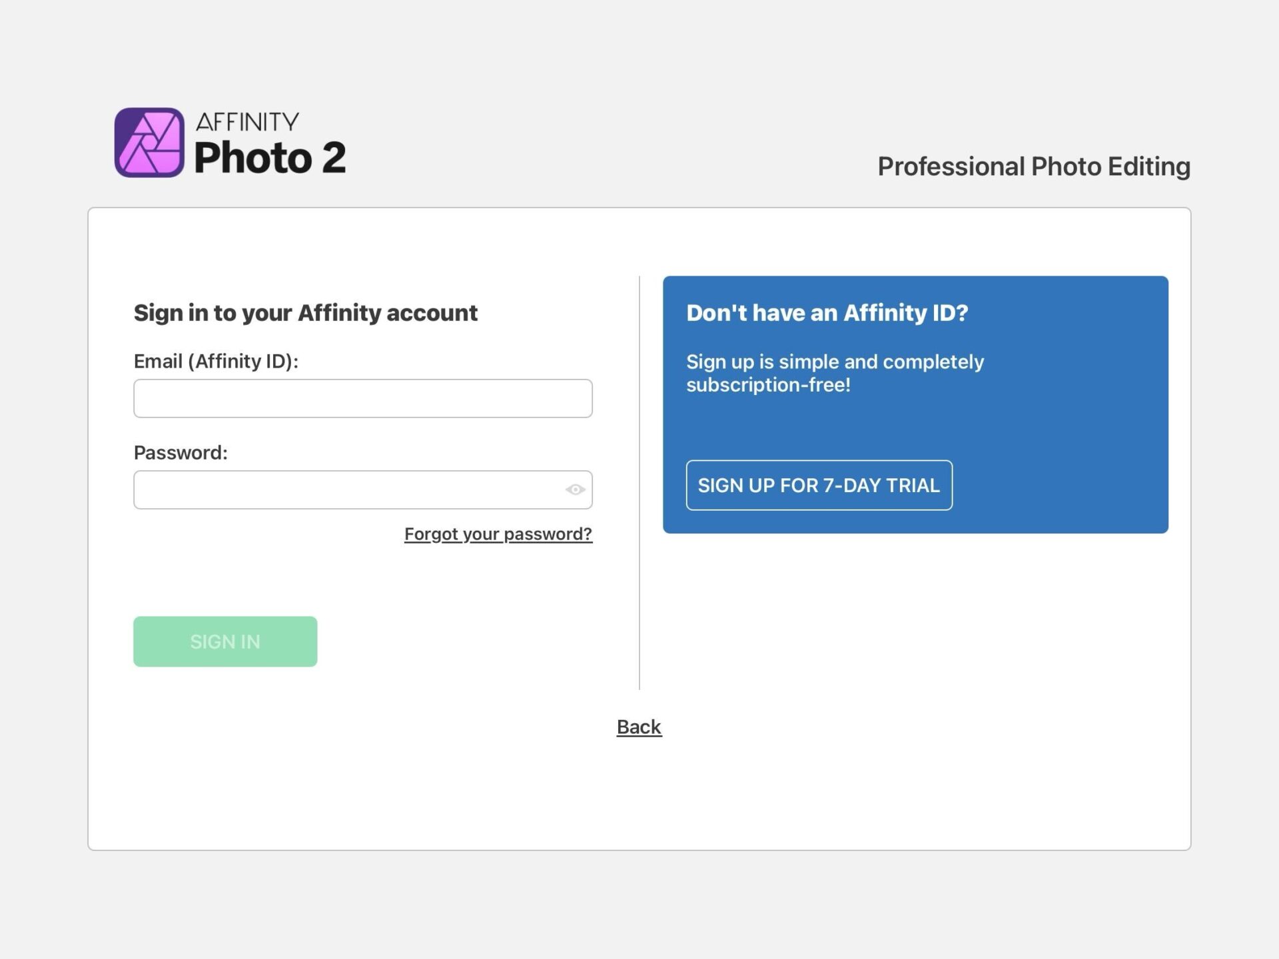Screen dimensions: 1279x959
Task: Click the bold "Photo 2" product name
Action: pos(270,158)
